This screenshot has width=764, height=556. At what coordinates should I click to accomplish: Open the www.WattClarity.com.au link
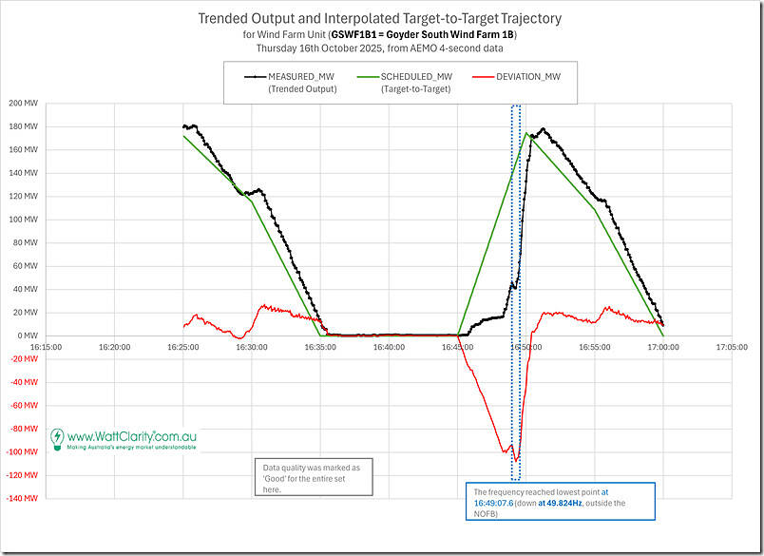click(131, 435)
